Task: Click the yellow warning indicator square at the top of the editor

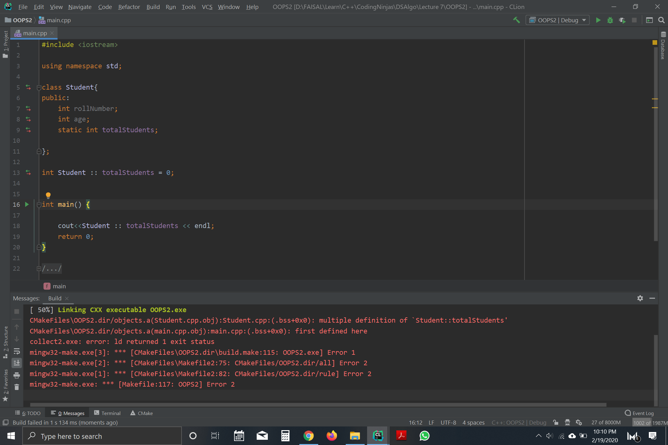Action: tap(655, 43)
